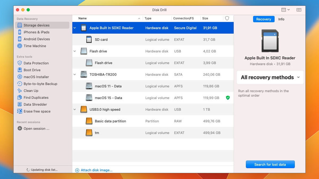The image size is (319, 179).
Task: Switch to the Info tab
Action: (281, 19)
